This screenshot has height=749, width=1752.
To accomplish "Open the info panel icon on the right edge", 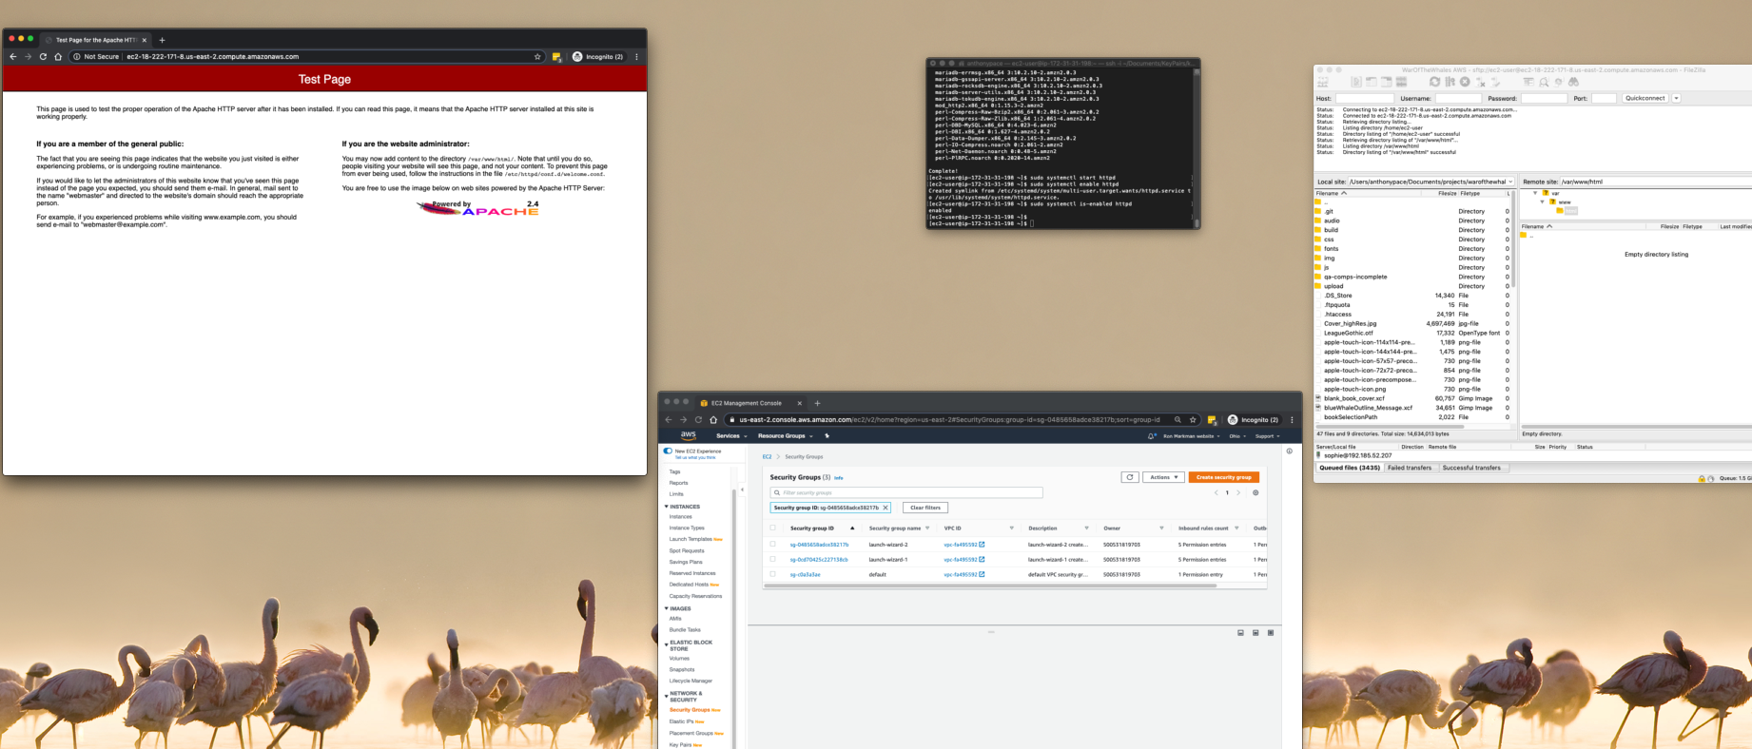I will pos(1289,451).
